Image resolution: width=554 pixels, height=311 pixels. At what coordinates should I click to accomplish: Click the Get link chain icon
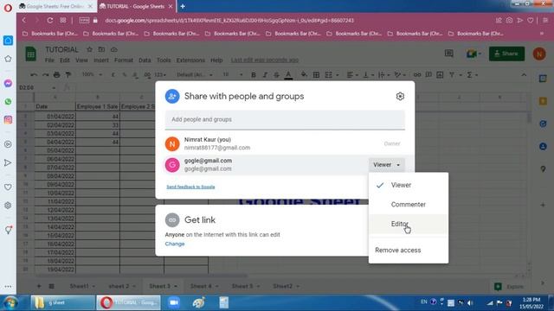tap(172, 220)
